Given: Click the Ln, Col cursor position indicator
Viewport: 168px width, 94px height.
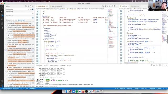Looking at the screenshot, I should [x=130, y=89].
